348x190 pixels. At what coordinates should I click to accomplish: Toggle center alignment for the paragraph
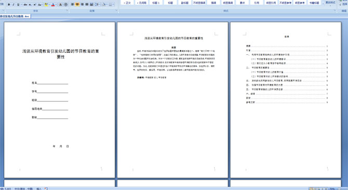click(77, 4)
